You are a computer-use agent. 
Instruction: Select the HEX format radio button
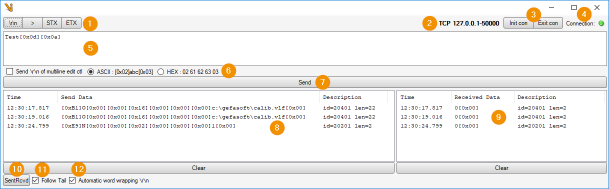click(161, 71)
